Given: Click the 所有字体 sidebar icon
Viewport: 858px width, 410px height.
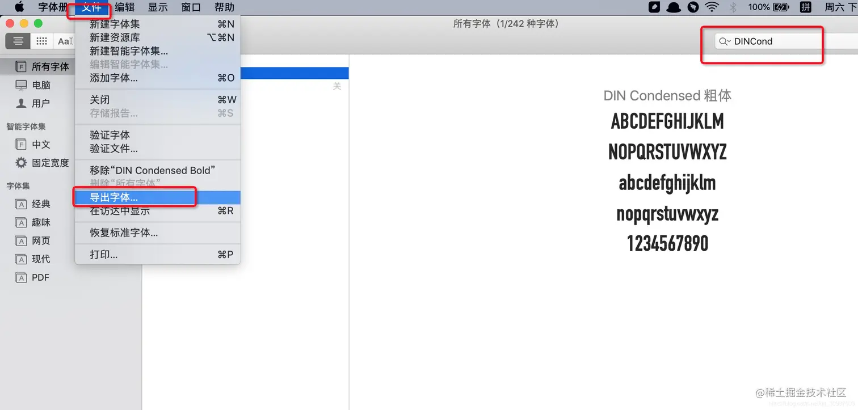Looking at the screenshot, I should pyautogui.click(x=21, y=66).
